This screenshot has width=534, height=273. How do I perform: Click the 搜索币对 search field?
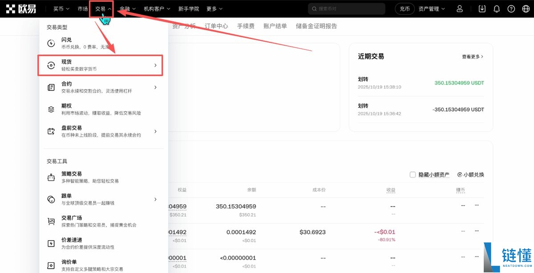point(346,8)
